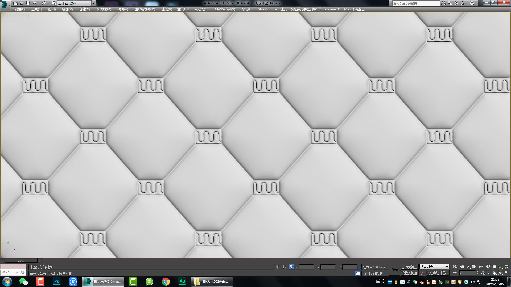Click the Time Configuration icon
511x287 pixels.
pyautogui.click(x=483, y=273)
